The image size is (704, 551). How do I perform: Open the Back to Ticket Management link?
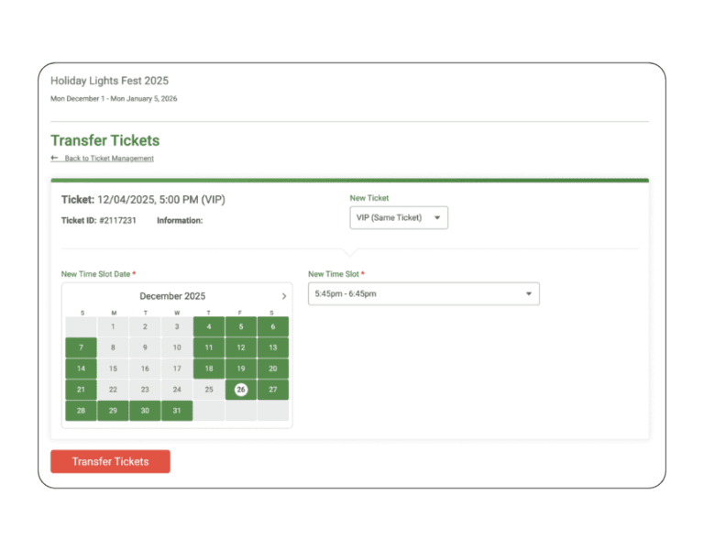(109, 158)
